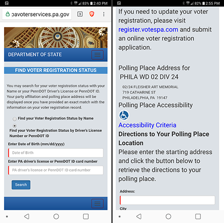Tap the Android back button on right phone
The image size is (224, 223).
[x=139, y=216]
